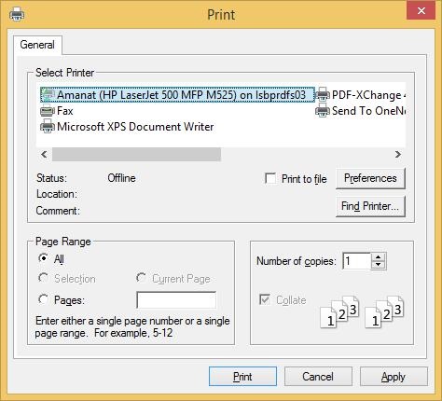Enable the Print to file checkbox
442x401 pixels.
click(270, 179)
